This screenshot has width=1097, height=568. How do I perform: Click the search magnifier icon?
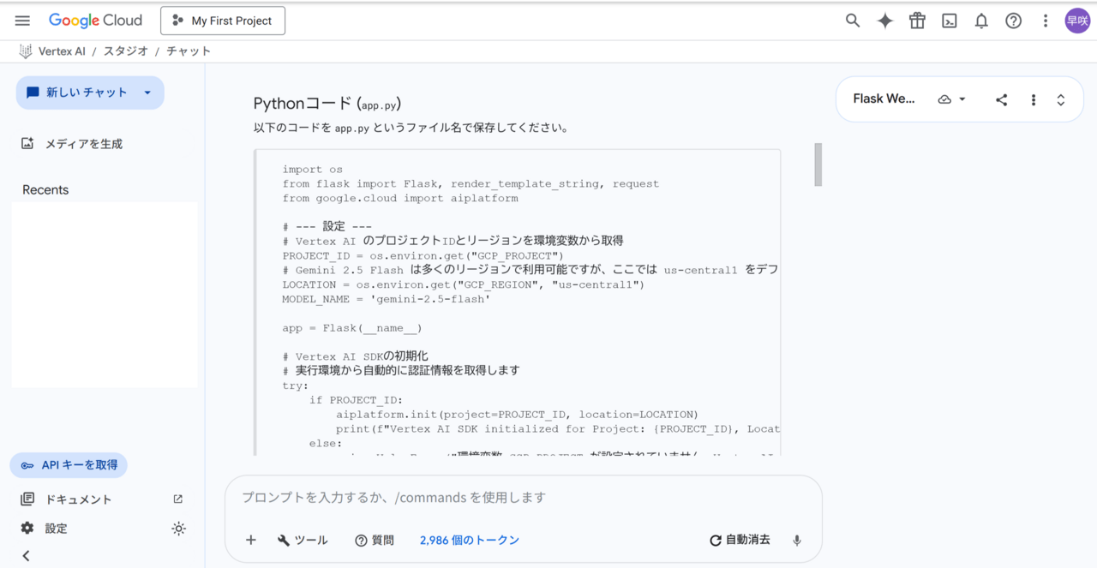tap(853, 21)
